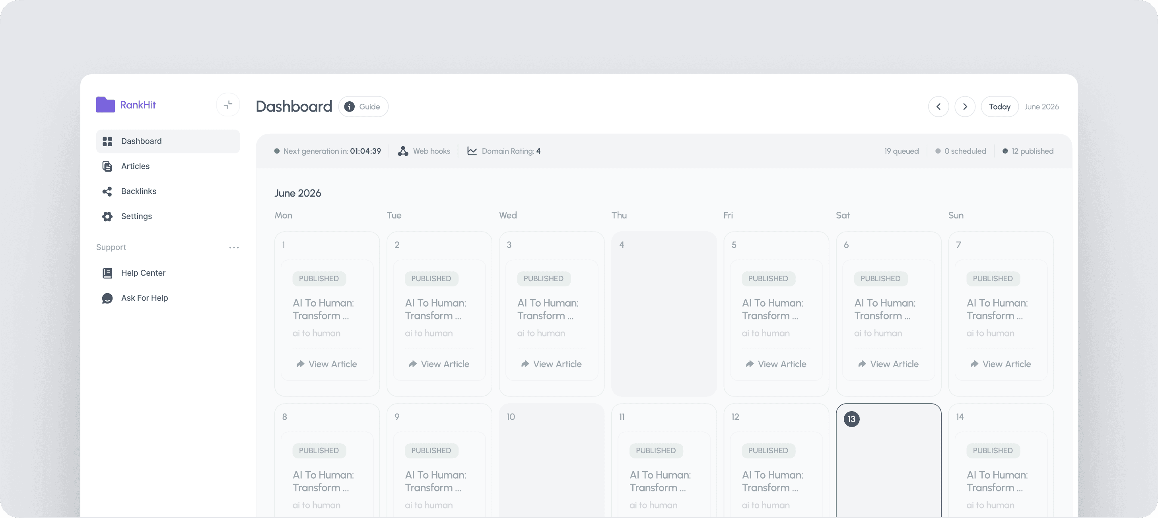
Task: Open the Backlinks menu item
Action: (168, 192)
